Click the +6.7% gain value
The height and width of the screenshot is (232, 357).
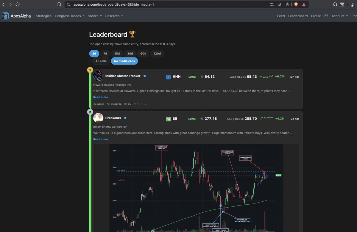[280, 77]
